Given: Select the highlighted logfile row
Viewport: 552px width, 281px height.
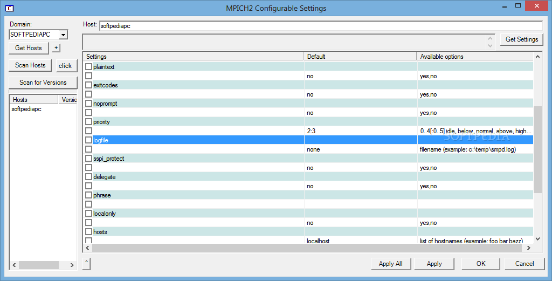Looking at the screenshot, I should pyautogui.click(x=308, y=140).
